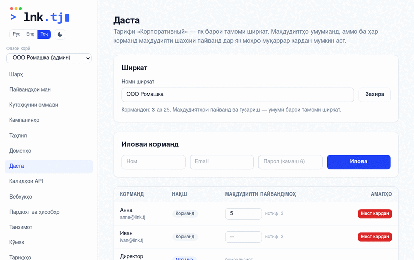This screenshot has width=414, height=260.
Task: Click Анна's Корманд role badge
Action: coord(185,213)
